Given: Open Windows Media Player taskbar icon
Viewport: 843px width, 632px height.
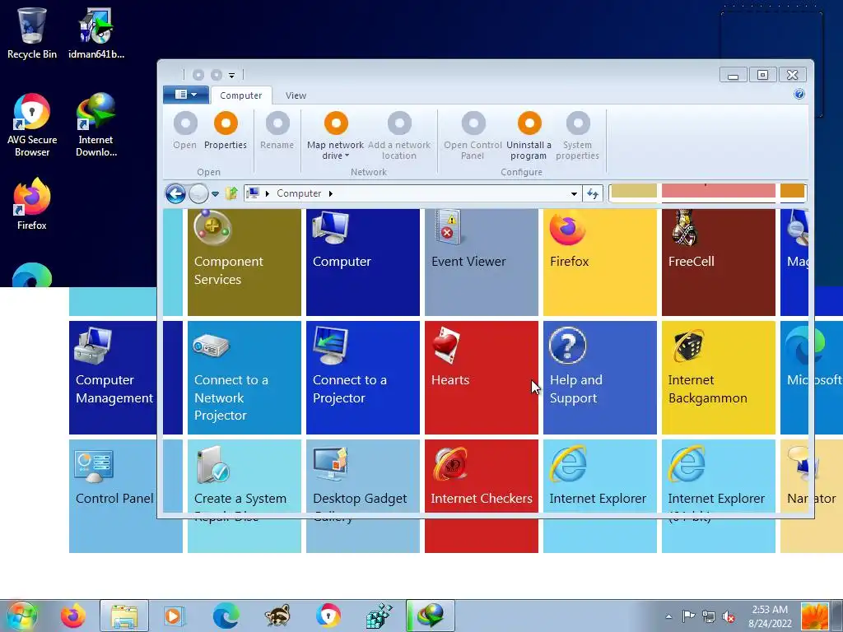Looking at the screenshot, I should (174, 616).
